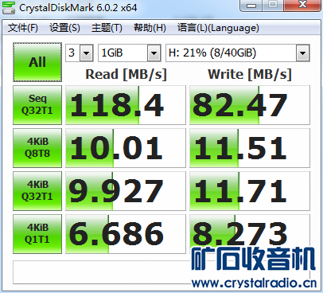Run the 4KiB Q32T1 benchmark
323x293 pixels.
(x=37, y=191)
